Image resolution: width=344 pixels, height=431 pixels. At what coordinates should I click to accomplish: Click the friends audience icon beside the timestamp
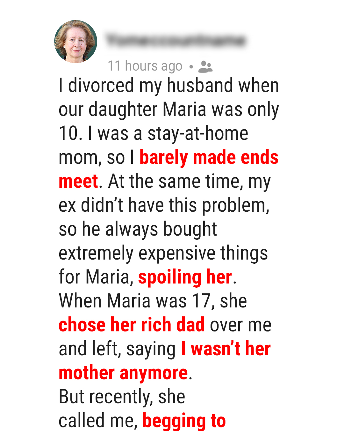205,67
